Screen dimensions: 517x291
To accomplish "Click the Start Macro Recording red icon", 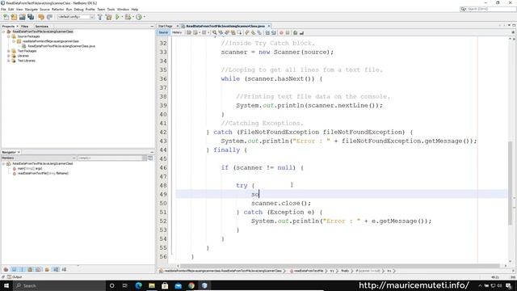I will (x=281, y=32).
